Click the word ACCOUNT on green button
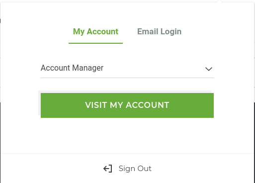 147,105
